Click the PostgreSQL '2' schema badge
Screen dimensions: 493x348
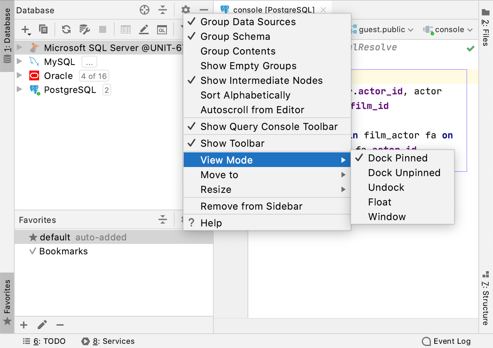(x=107, y=90)
